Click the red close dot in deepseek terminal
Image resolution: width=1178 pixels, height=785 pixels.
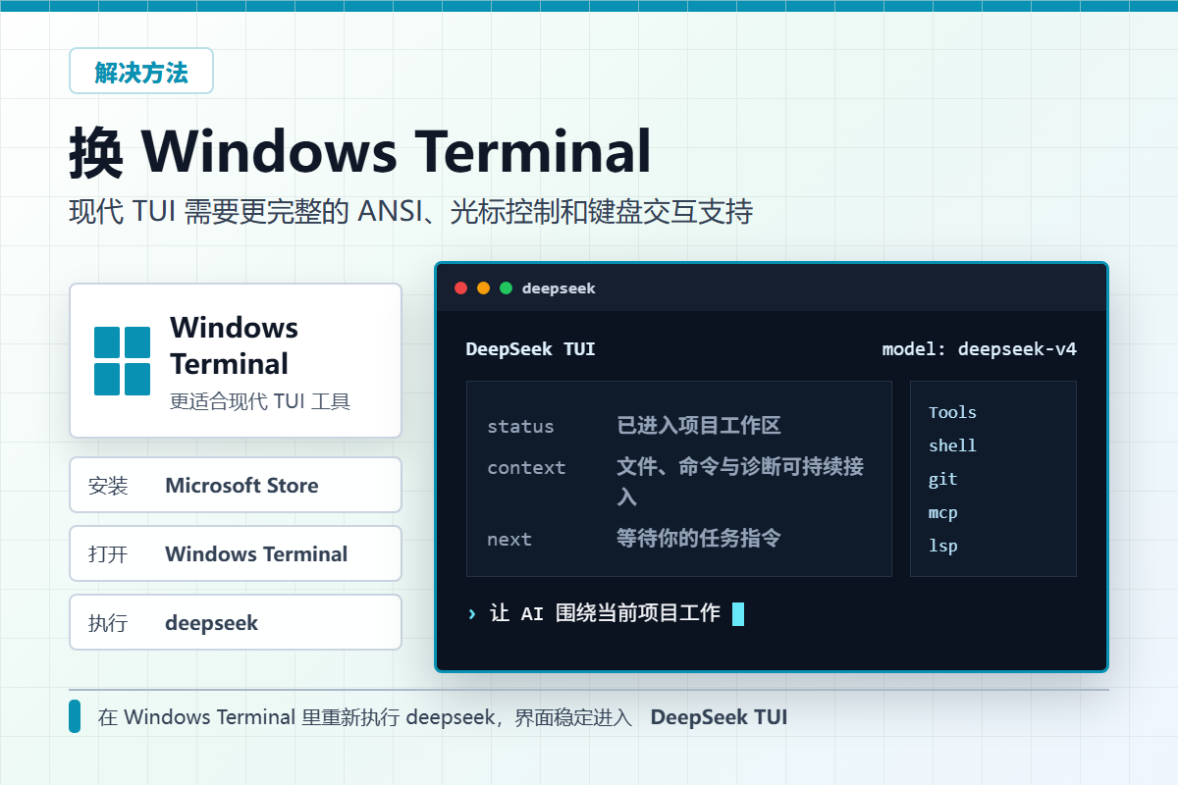coord(460,288)
